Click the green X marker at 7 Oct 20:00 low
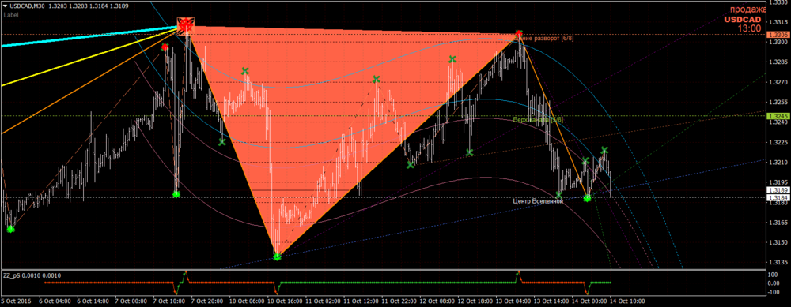791x307 pixels. pyautogui.click(x=221, y=142)
